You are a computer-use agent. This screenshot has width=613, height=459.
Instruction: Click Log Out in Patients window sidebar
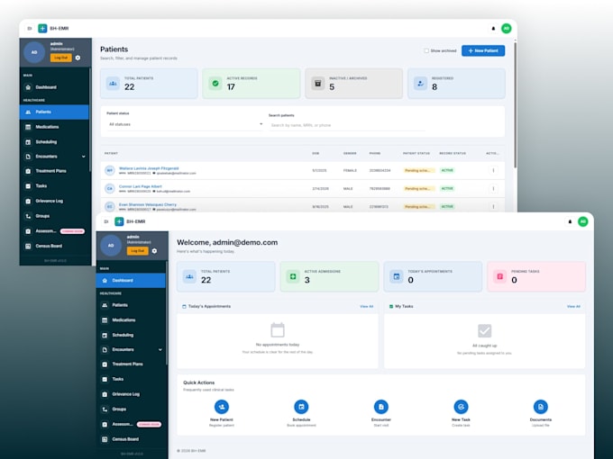[x=61, y=58]
